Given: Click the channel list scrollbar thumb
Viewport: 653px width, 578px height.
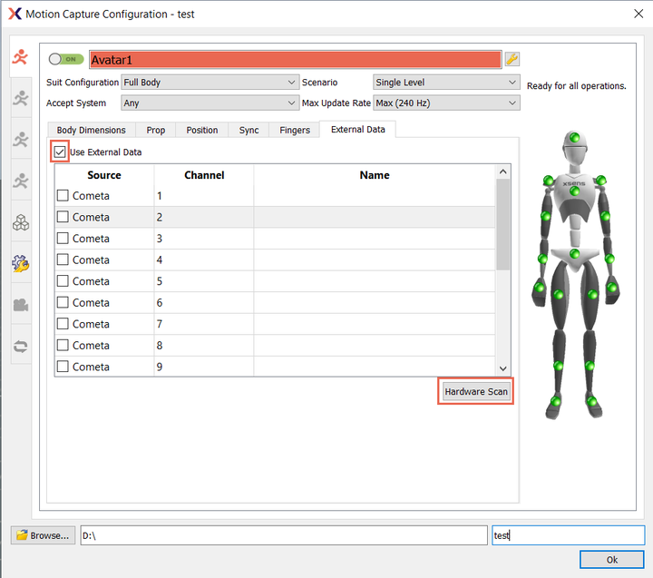Looking at the screenshot, I should point(503,224).
